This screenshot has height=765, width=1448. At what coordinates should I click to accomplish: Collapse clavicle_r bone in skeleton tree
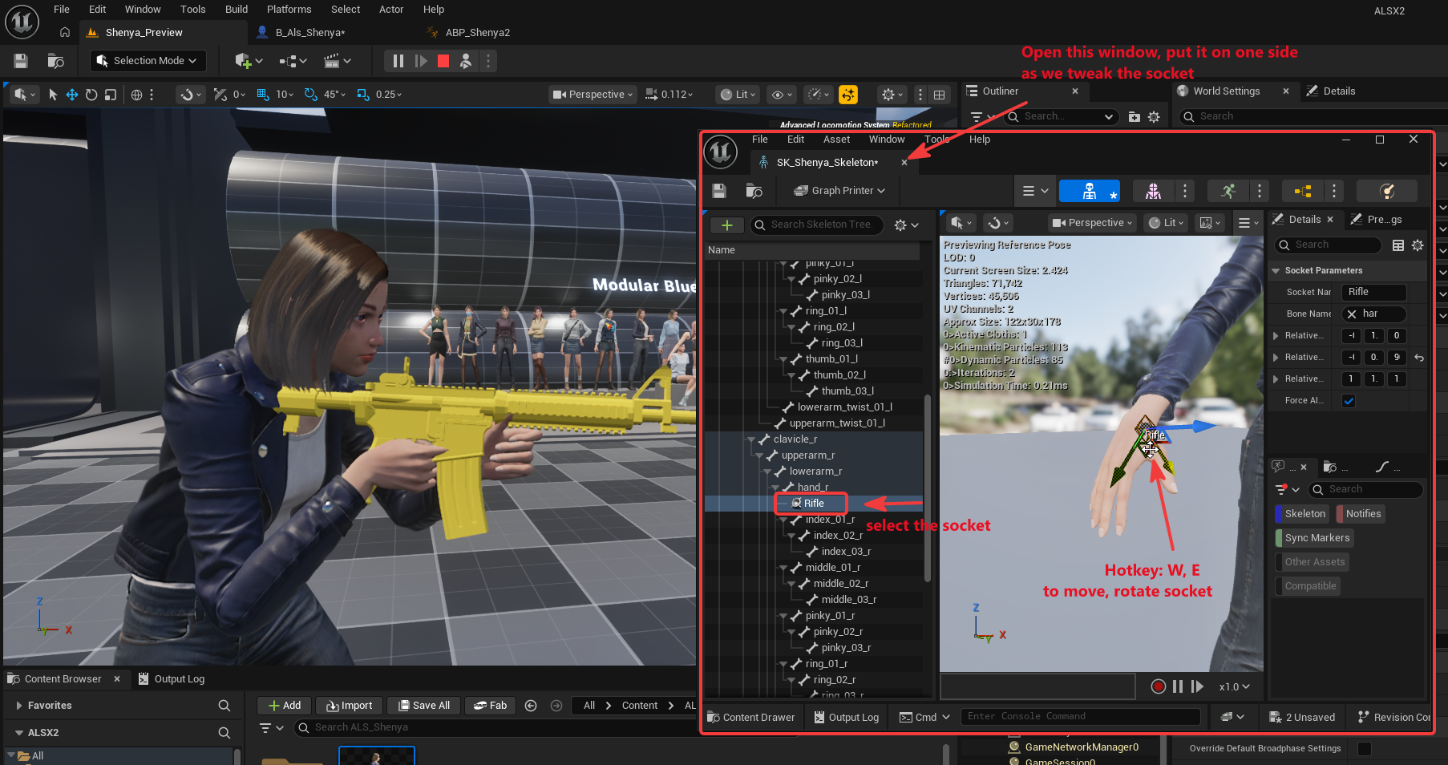point(752,439)
